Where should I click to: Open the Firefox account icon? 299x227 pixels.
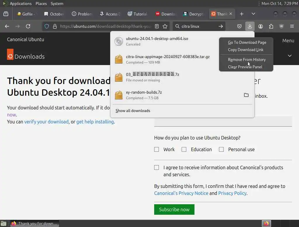tap(260, 26)
